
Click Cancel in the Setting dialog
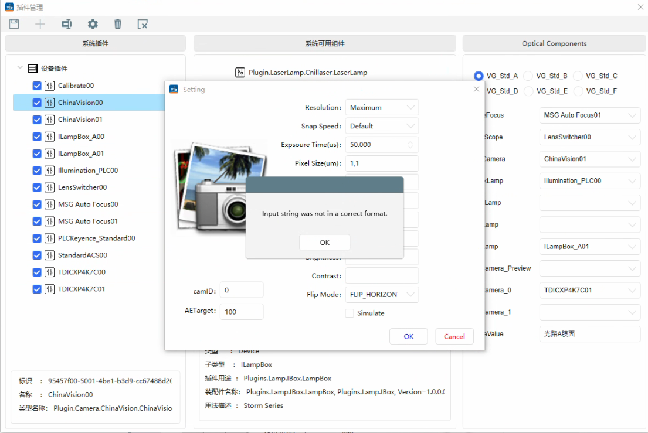point(454,336)
